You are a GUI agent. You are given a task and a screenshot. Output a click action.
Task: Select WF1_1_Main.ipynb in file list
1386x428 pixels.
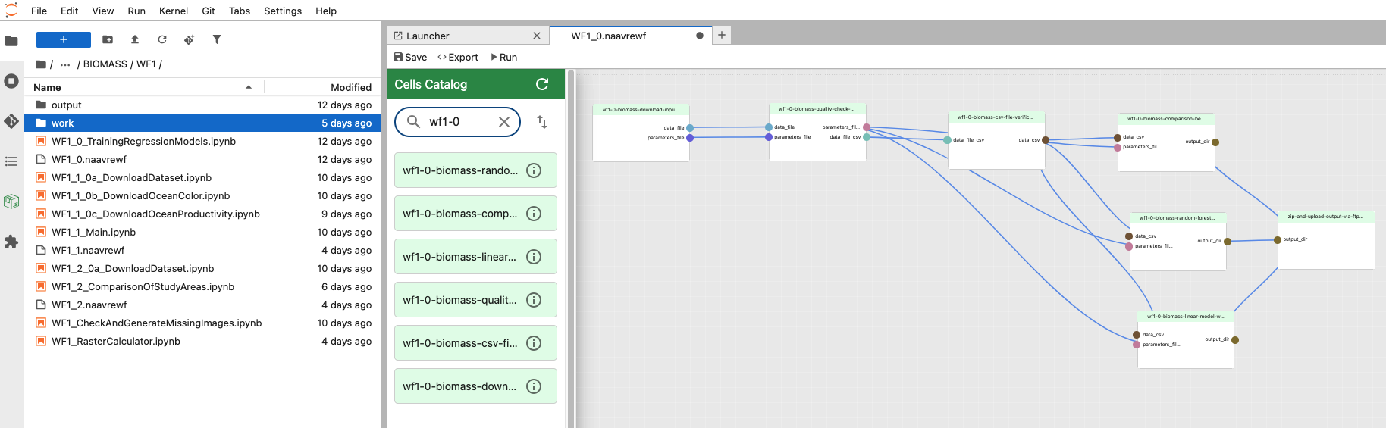click(x=93, y=232)
